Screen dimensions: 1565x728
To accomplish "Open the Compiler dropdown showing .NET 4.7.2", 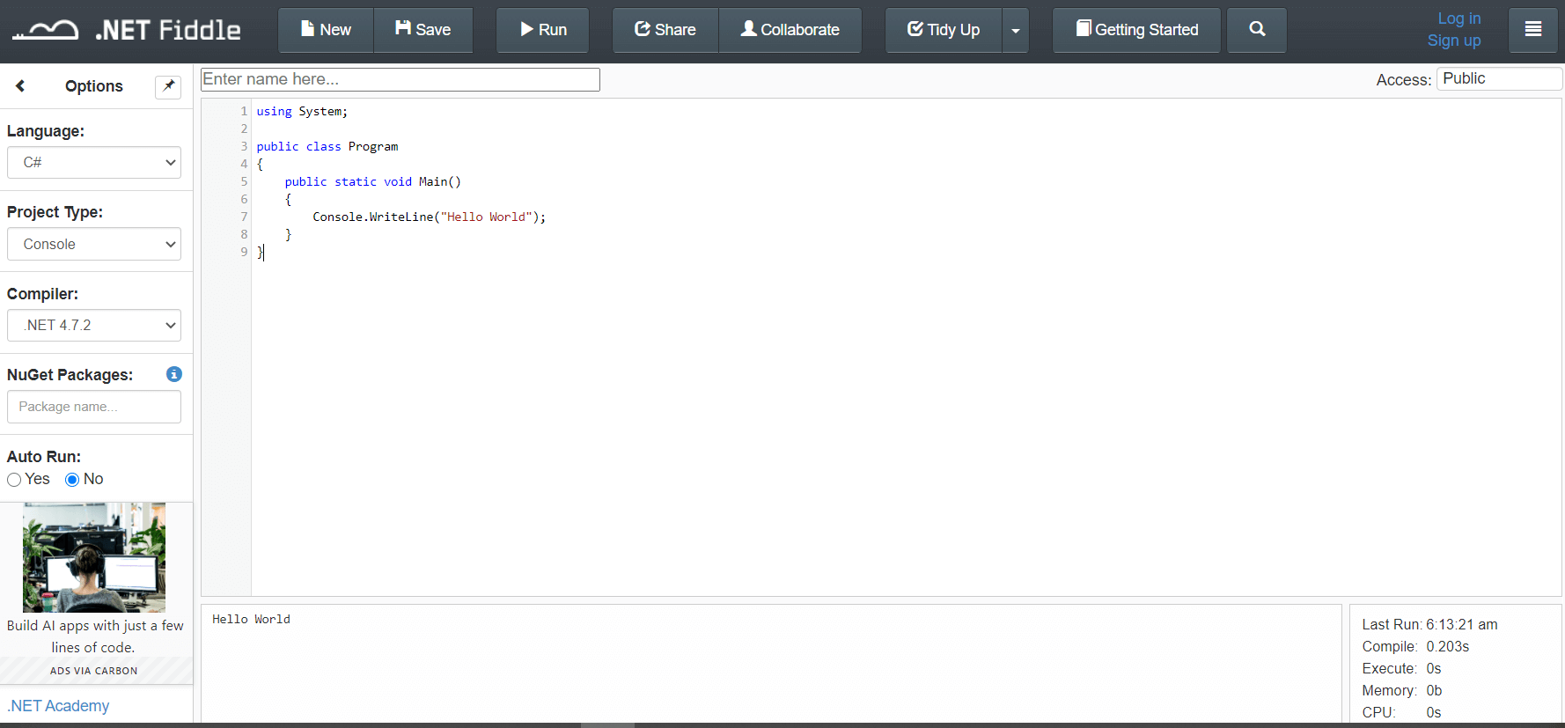I will pos(94,325).
